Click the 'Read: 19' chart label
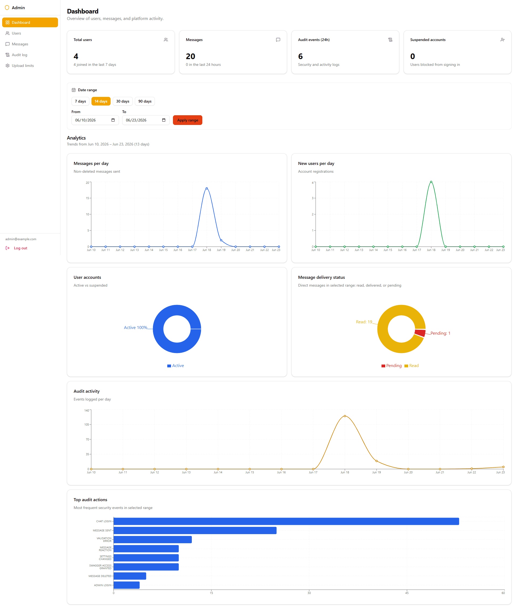This screenshot has height=611, width=518. click(364, 322)
